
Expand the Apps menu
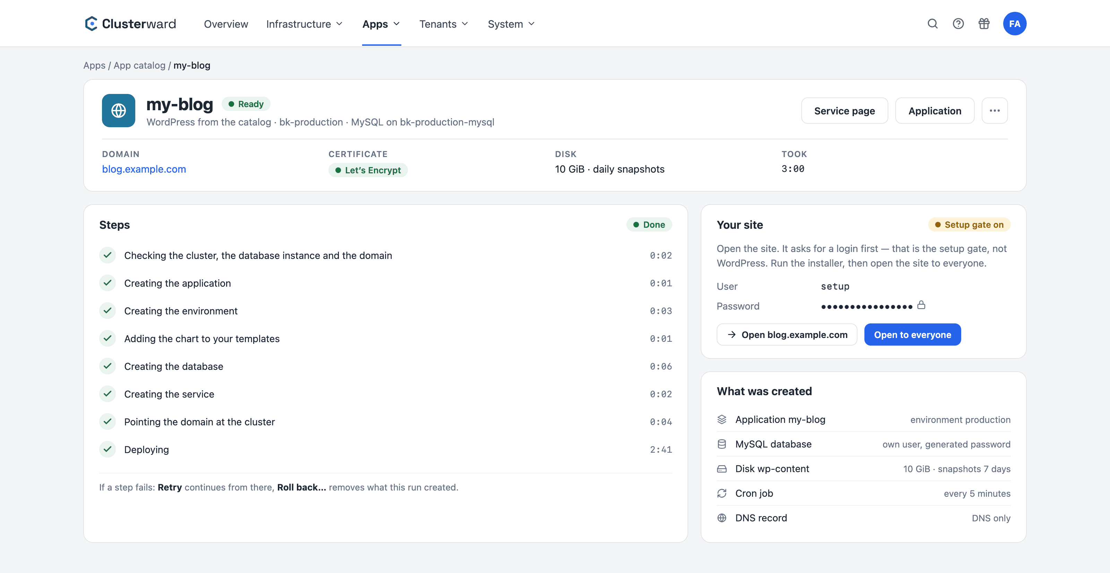pyautogui.click(x=381, y=24)
